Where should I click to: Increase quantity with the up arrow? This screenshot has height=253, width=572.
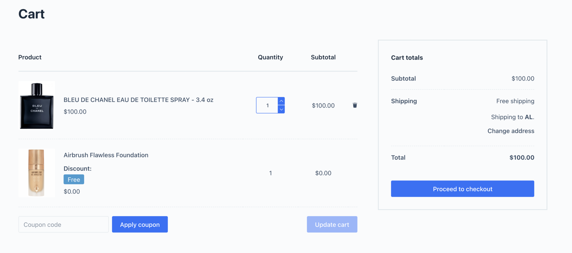click(282, 101)
